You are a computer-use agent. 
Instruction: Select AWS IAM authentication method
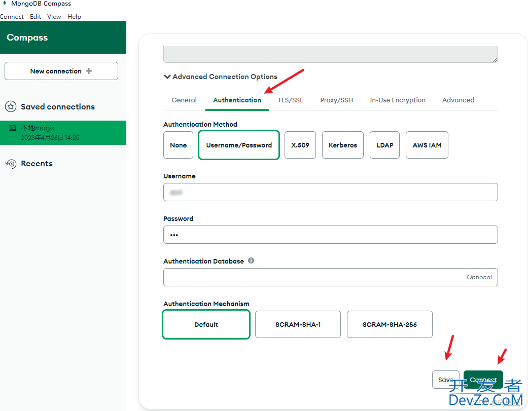point(427,145)
